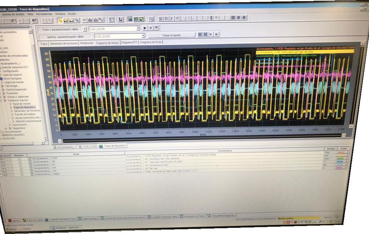Open color dropdown for Par real row

pos(346,164)
